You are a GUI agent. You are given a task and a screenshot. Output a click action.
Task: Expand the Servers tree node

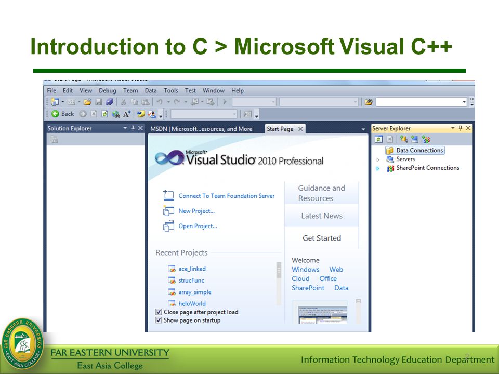pyautogui.click(x=378, y=159)
